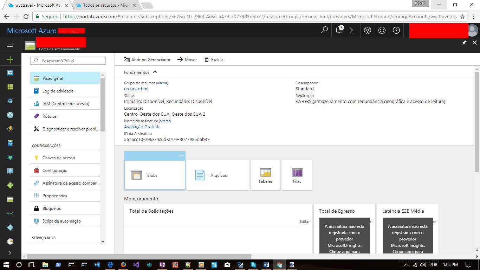This screenshot has height=270, width=480.
Task: Open IAM (Controle de acesso)
Action: click(65, 103)
